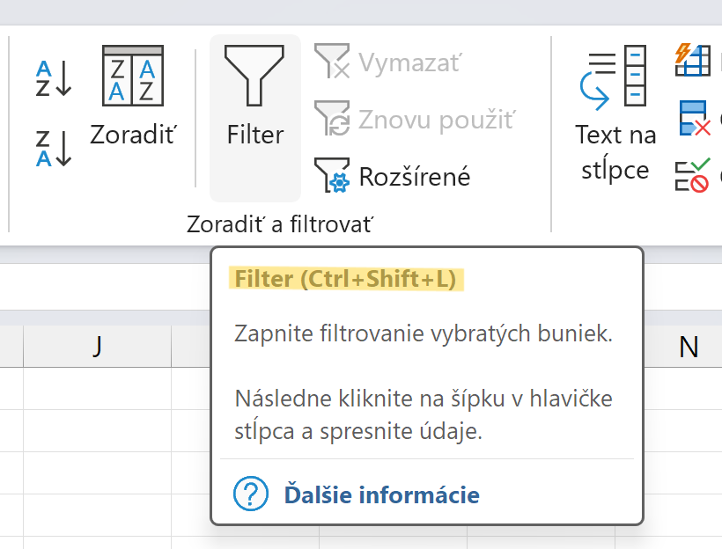This screenshot has width=722, height=549.
Task: Open the Ďalšie informácie help link
Action: click(x=382, y=494)
